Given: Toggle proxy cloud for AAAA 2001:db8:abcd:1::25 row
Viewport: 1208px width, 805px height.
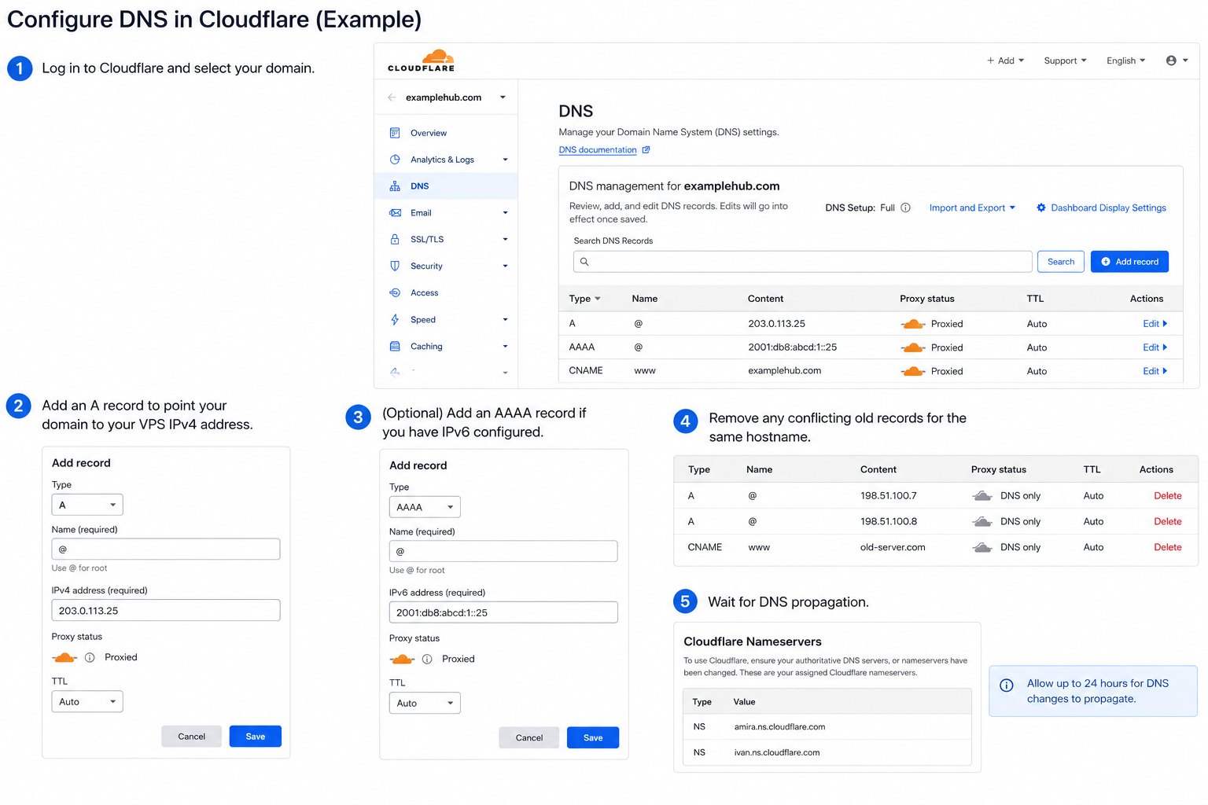Looking at the screenshot, I should click(x=912, y=347).
